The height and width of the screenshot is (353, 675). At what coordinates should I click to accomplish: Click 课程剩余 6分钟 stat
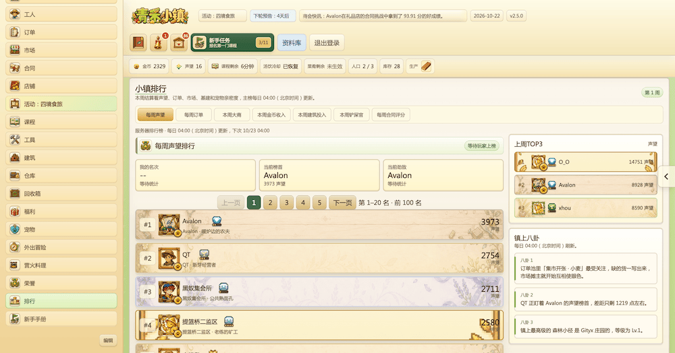tap(233, 66)
